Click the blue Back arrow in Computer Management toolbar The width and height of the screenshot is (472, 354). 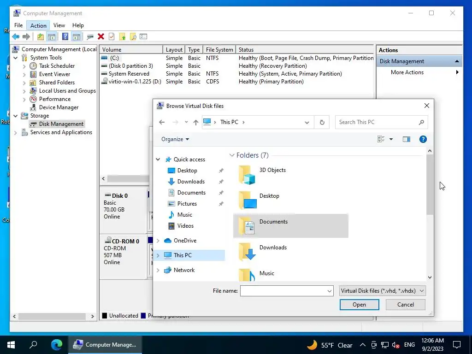pos(16,37)
